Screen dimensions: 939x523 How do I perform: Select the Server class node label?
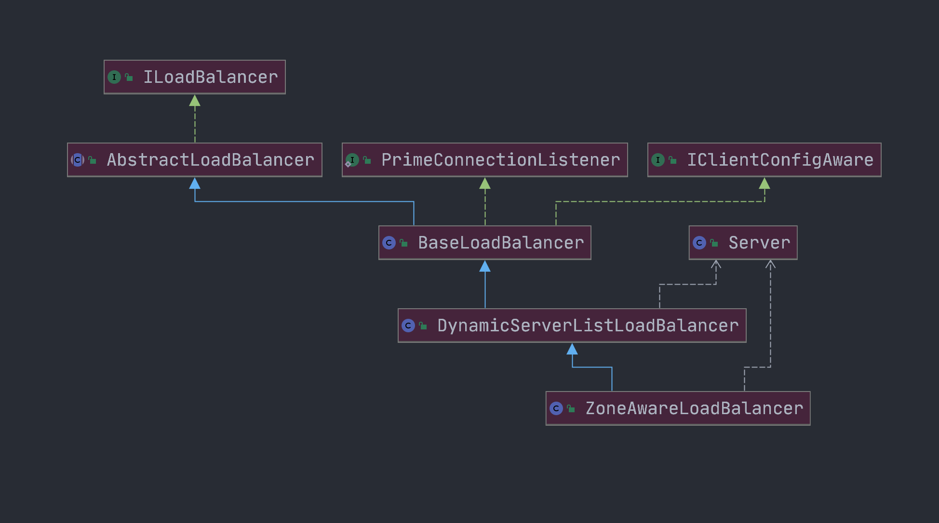[x=760, y=243]
